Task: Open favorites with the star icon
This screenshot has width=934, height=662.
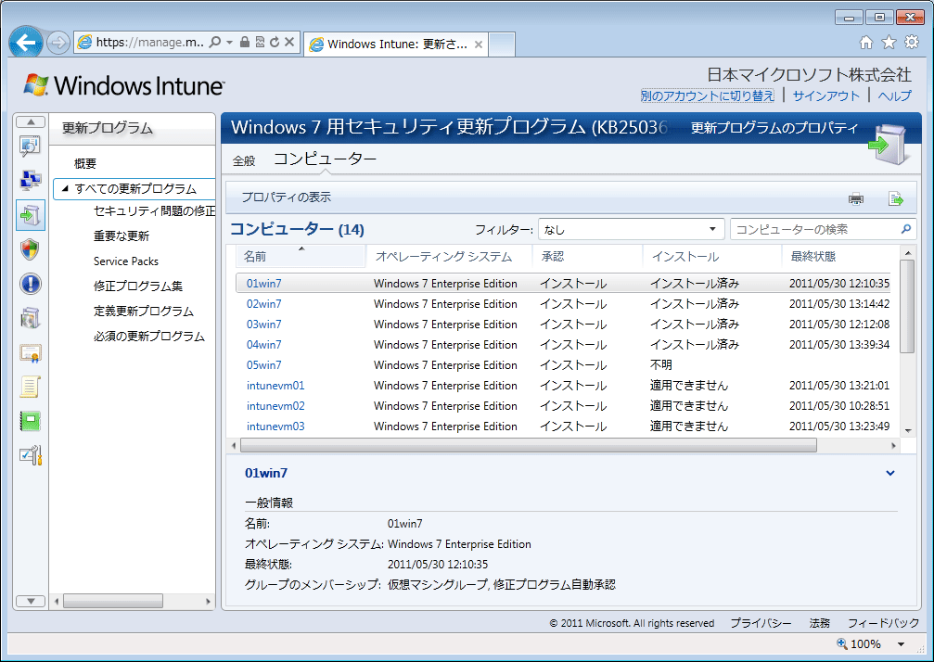Action: point(889,43)
